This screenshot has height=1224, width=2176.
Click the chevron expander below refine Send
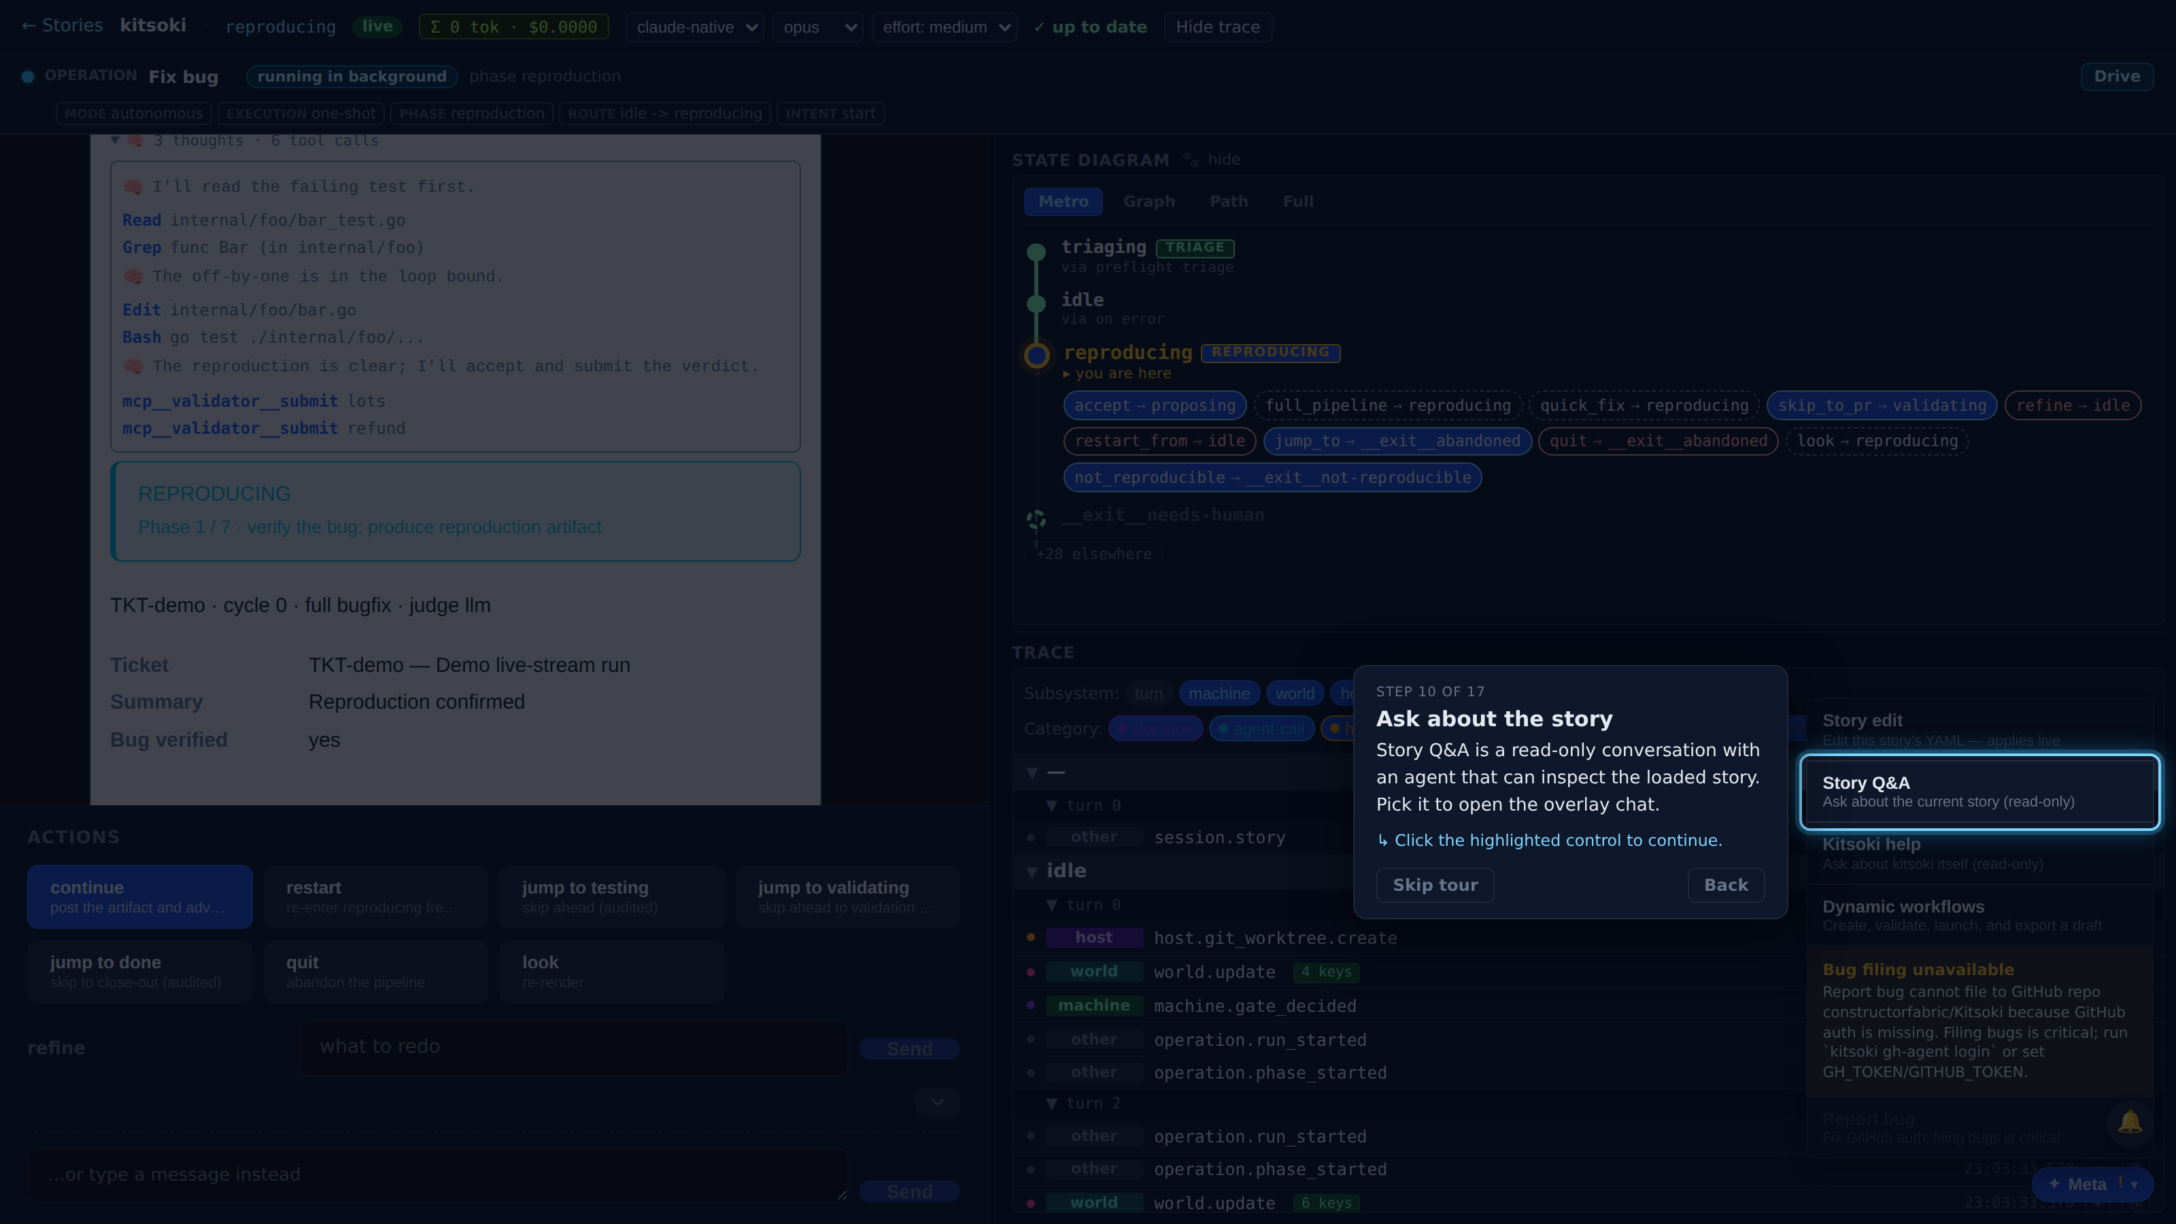coord(937,1102)
